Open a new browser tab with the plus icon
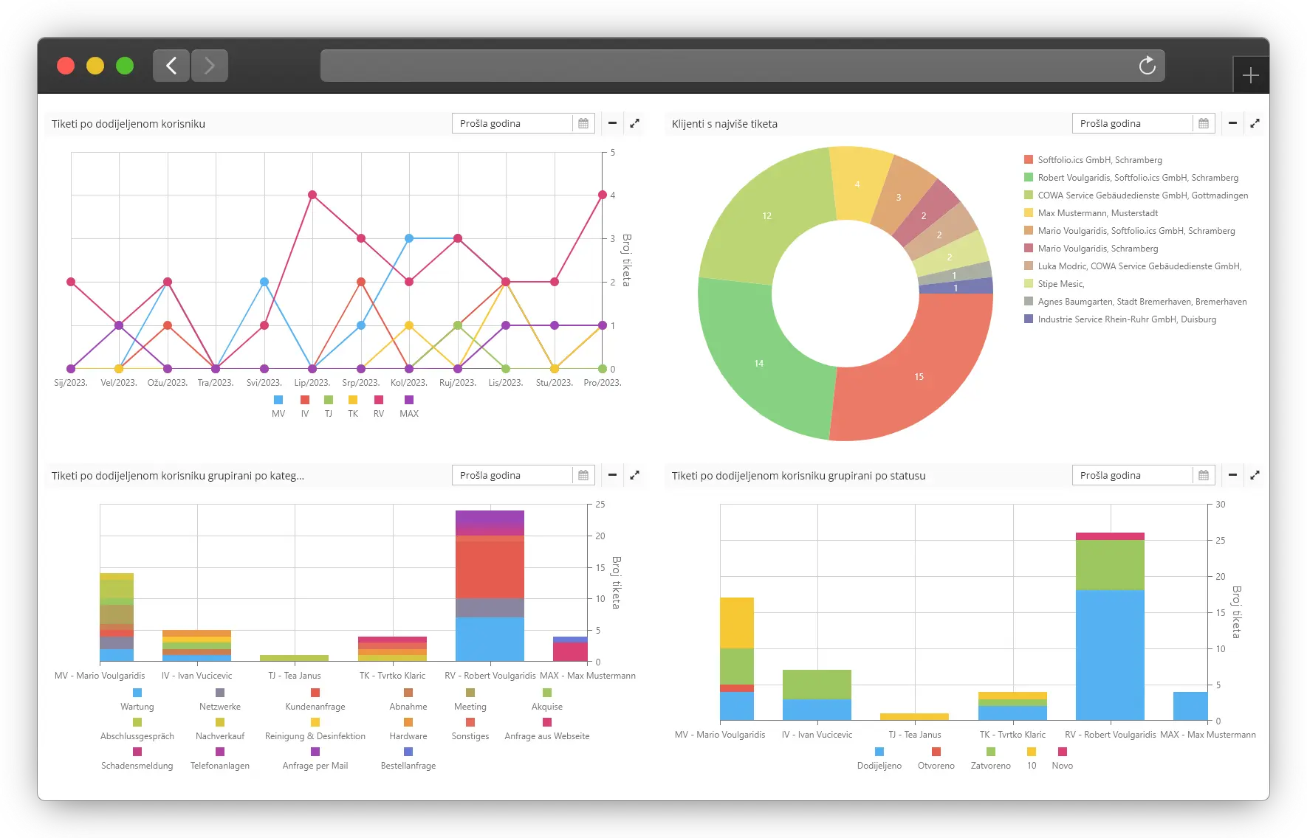This screenshot has width=1307, height=838. point(1251,75)
